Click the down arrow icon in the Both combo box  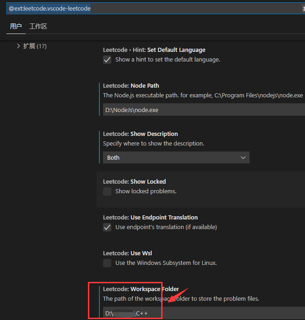pyautogui.click(x=243, y=157)
